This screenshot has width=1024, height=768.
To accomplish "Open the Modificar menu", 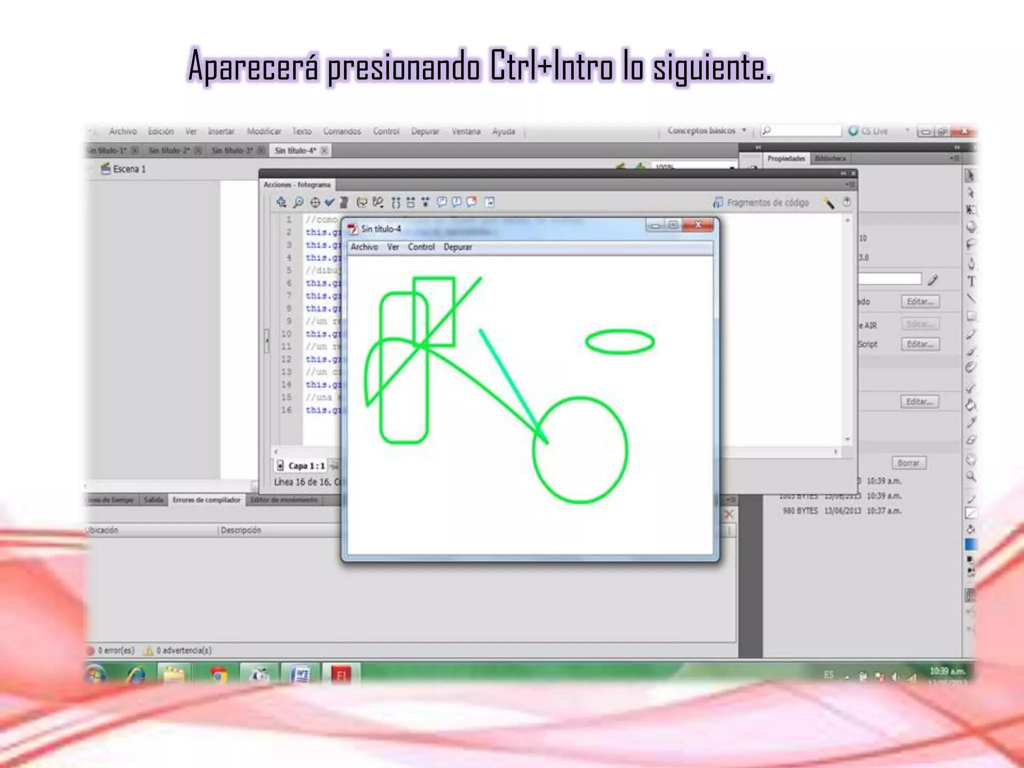I will tap(263, 131).
